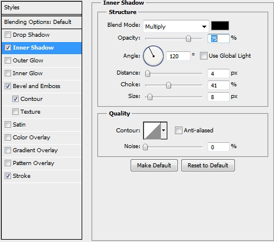Enable Anti-aliased checkbox
274x242 pixels.
click(x=178, y=130)
